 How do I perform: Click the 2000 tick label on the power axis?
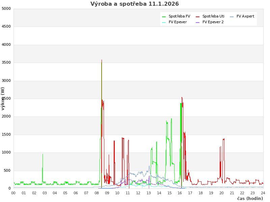pos(6,116)
